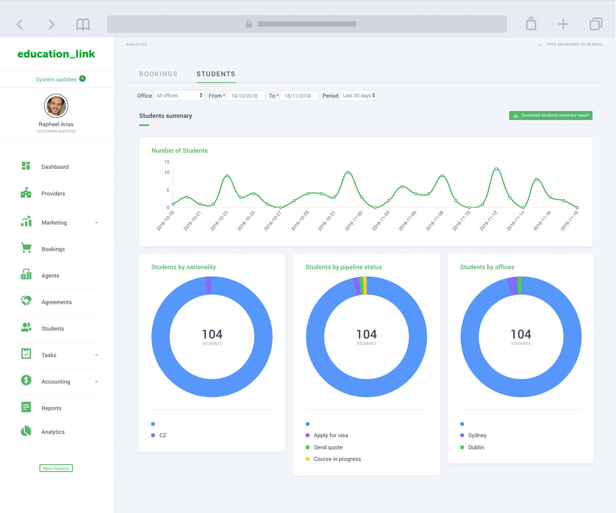
Task: Open Raphael Arias profile photo
Action: tap(56, 106)
